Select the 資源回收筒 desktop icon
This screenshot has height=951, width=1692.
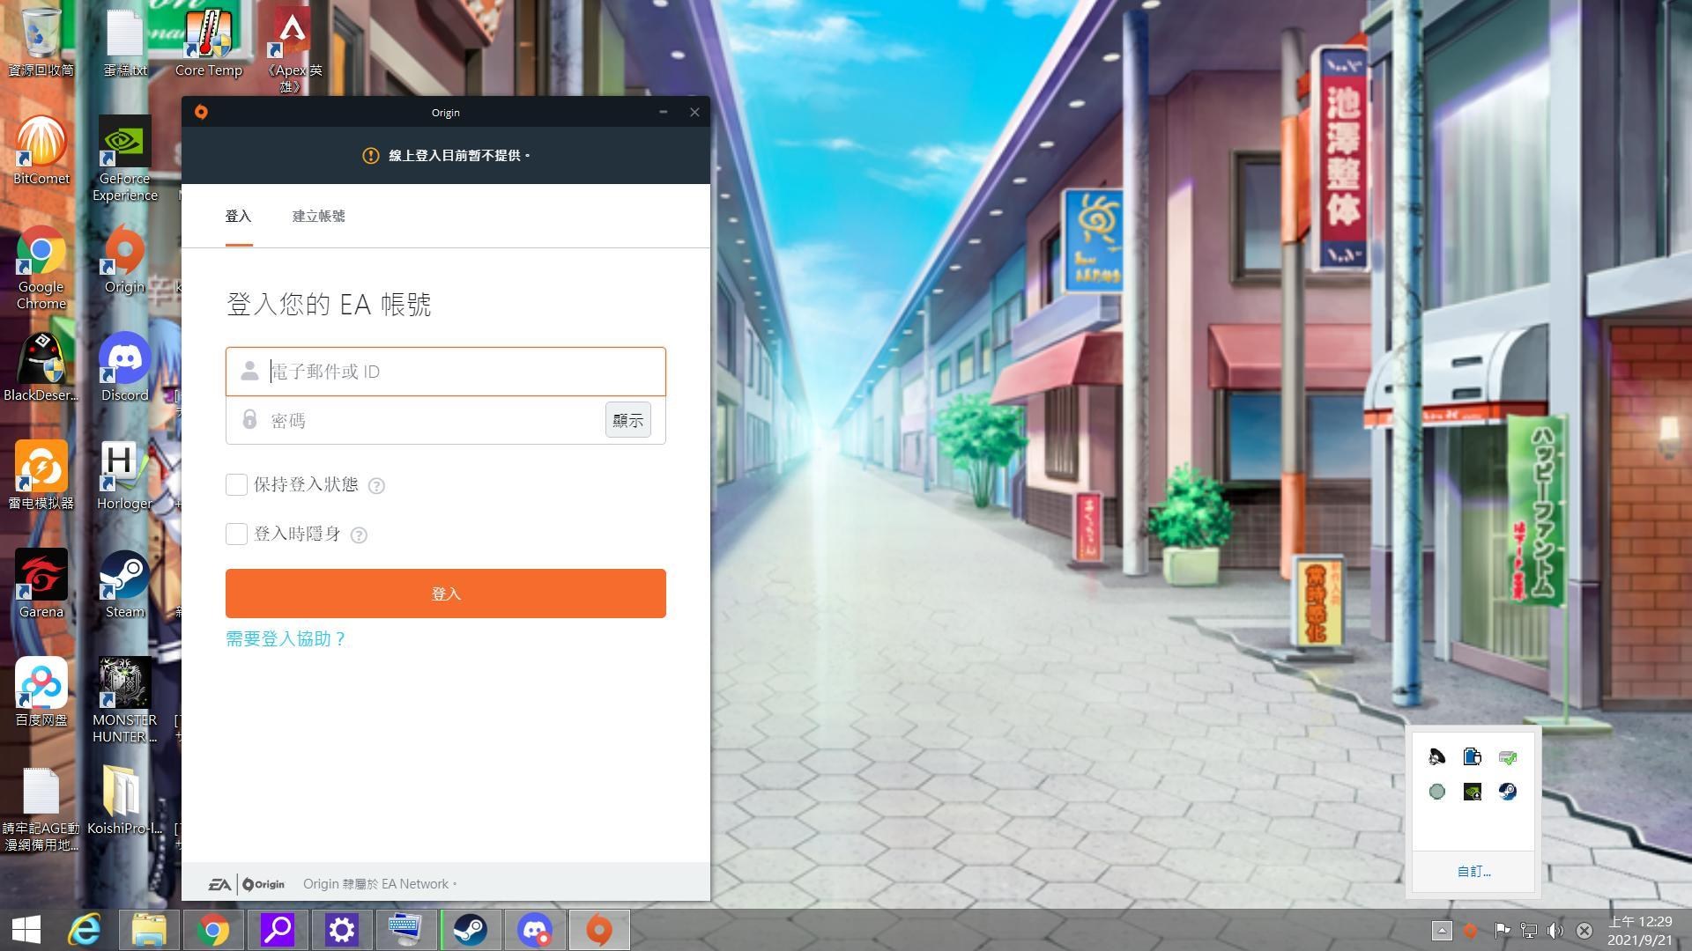(41, 42)
